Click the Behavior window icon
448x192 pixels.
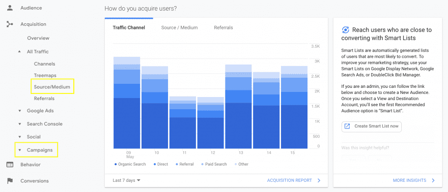coord(10,165)
